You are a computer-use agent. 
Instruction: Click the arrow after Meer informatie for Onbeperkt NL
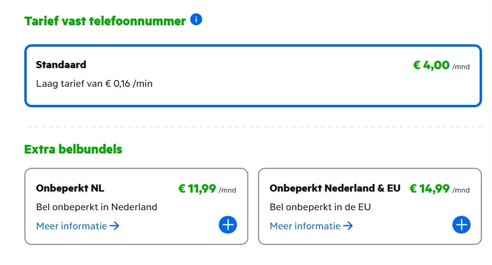[114, 226]
